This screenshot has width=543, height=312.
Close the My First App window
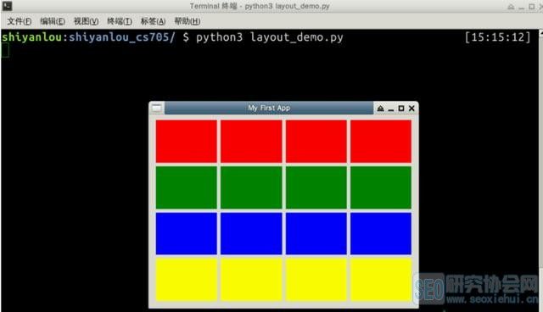coord(411,109)
